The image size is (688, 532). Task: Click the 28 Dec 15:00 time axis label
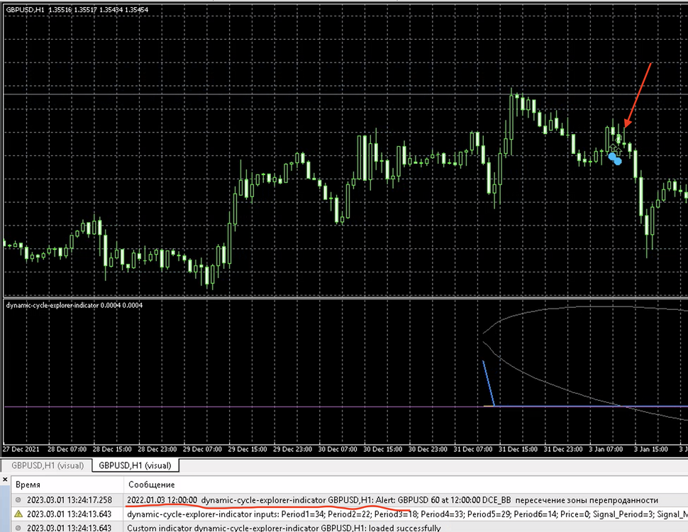(112, 449)
